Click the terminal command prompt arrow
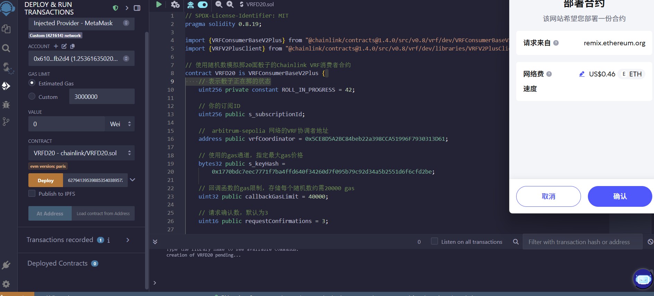 pos(155,283)
